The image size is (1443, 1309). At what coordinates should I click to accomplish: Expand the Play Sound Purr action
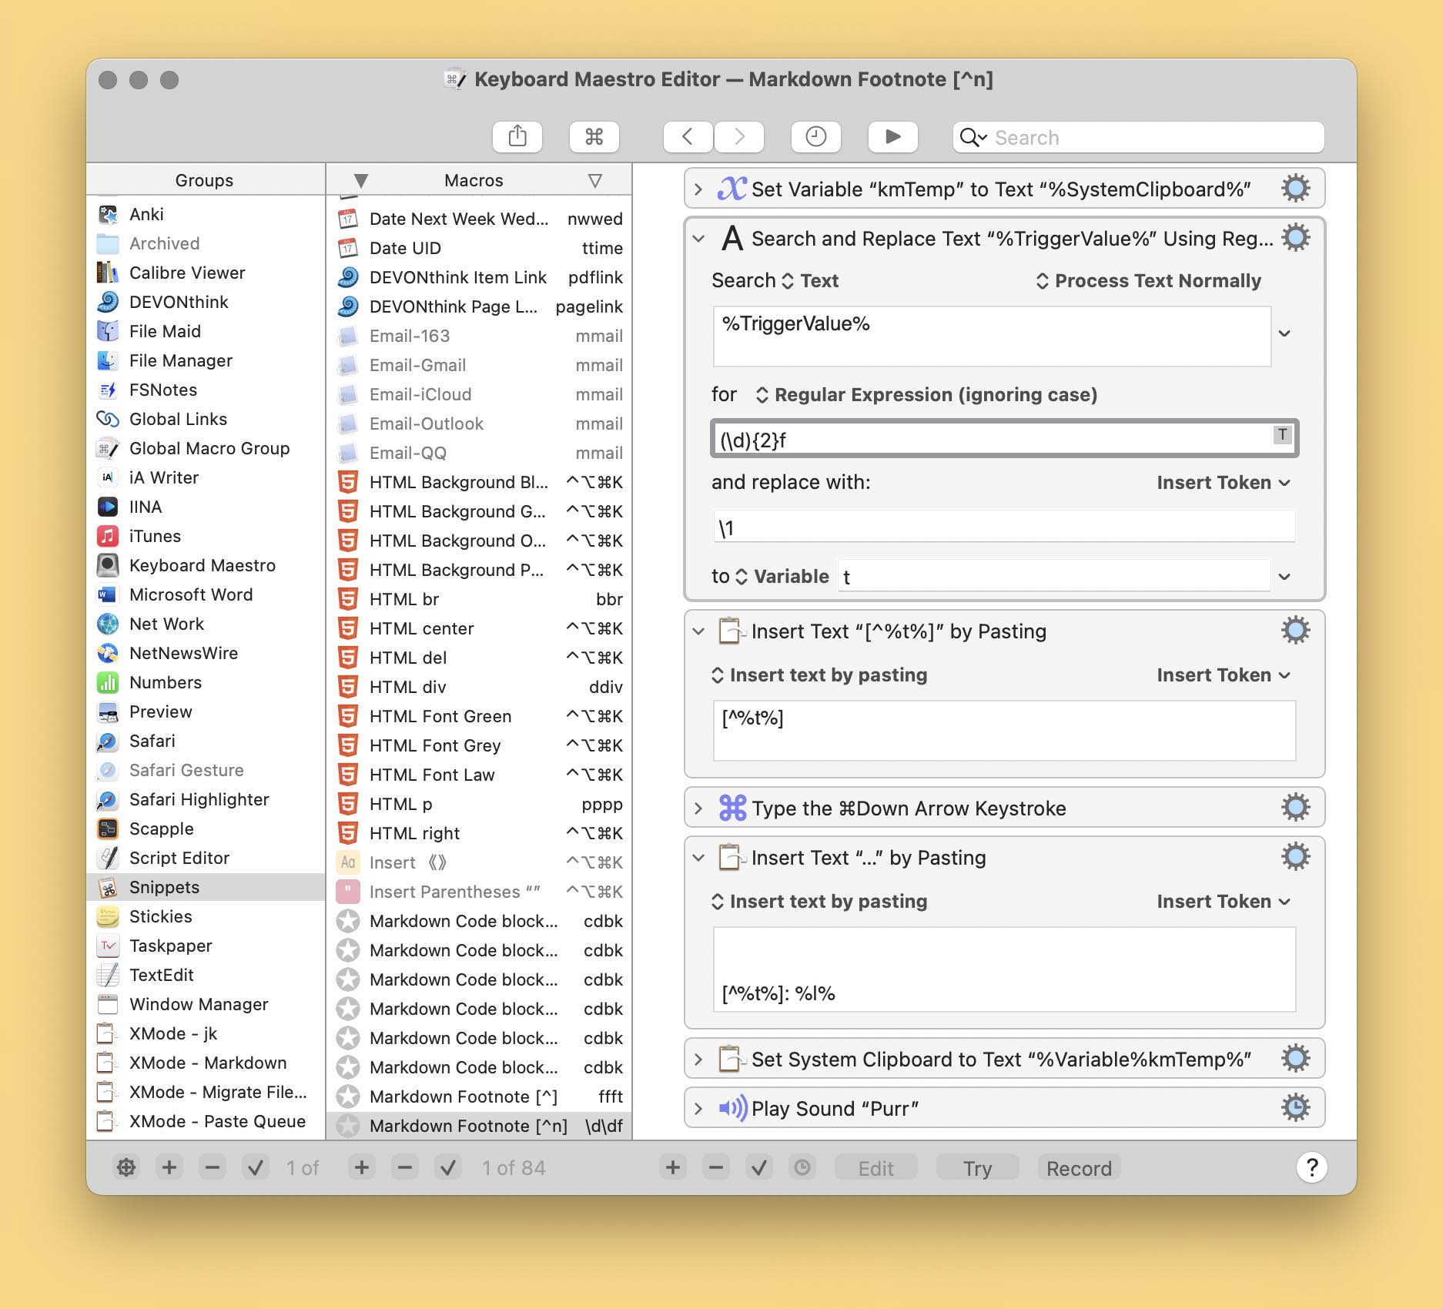click(698, 1109)
